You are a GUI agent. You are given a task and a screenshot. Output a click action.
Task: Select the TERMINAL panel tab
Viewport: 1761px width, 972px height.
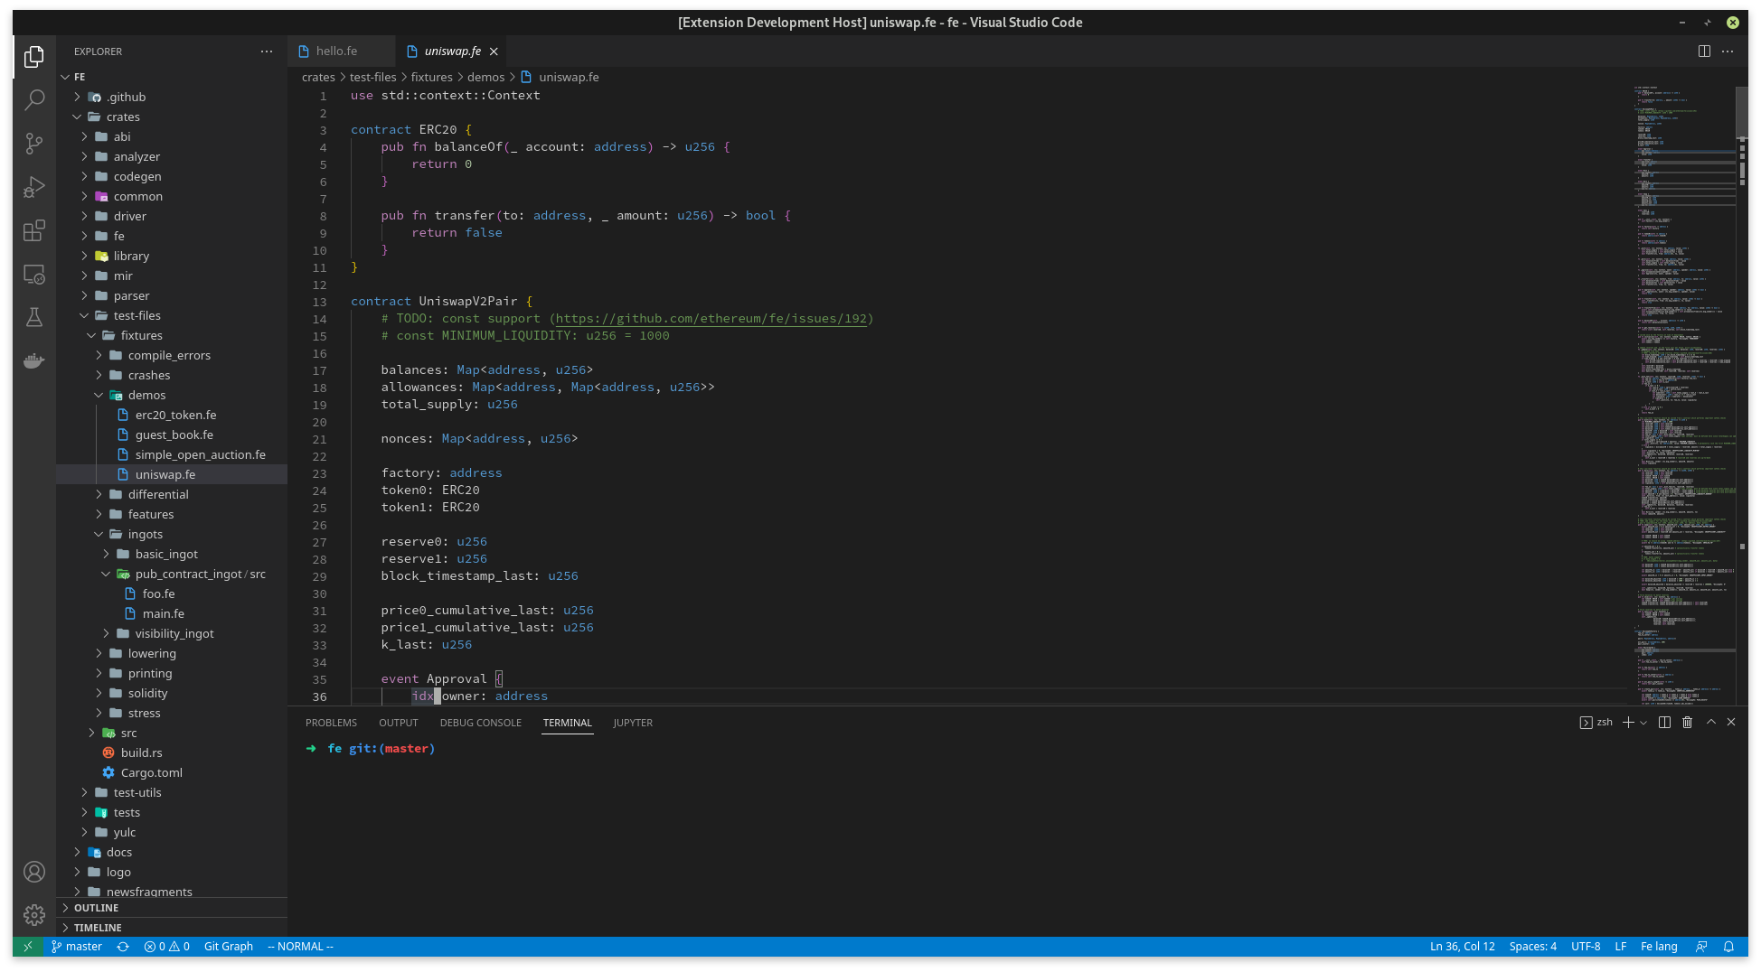567,723
